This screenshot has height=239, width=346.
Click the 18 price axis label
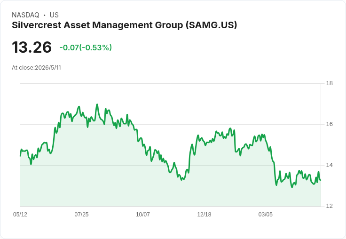(x=330, y=83)
